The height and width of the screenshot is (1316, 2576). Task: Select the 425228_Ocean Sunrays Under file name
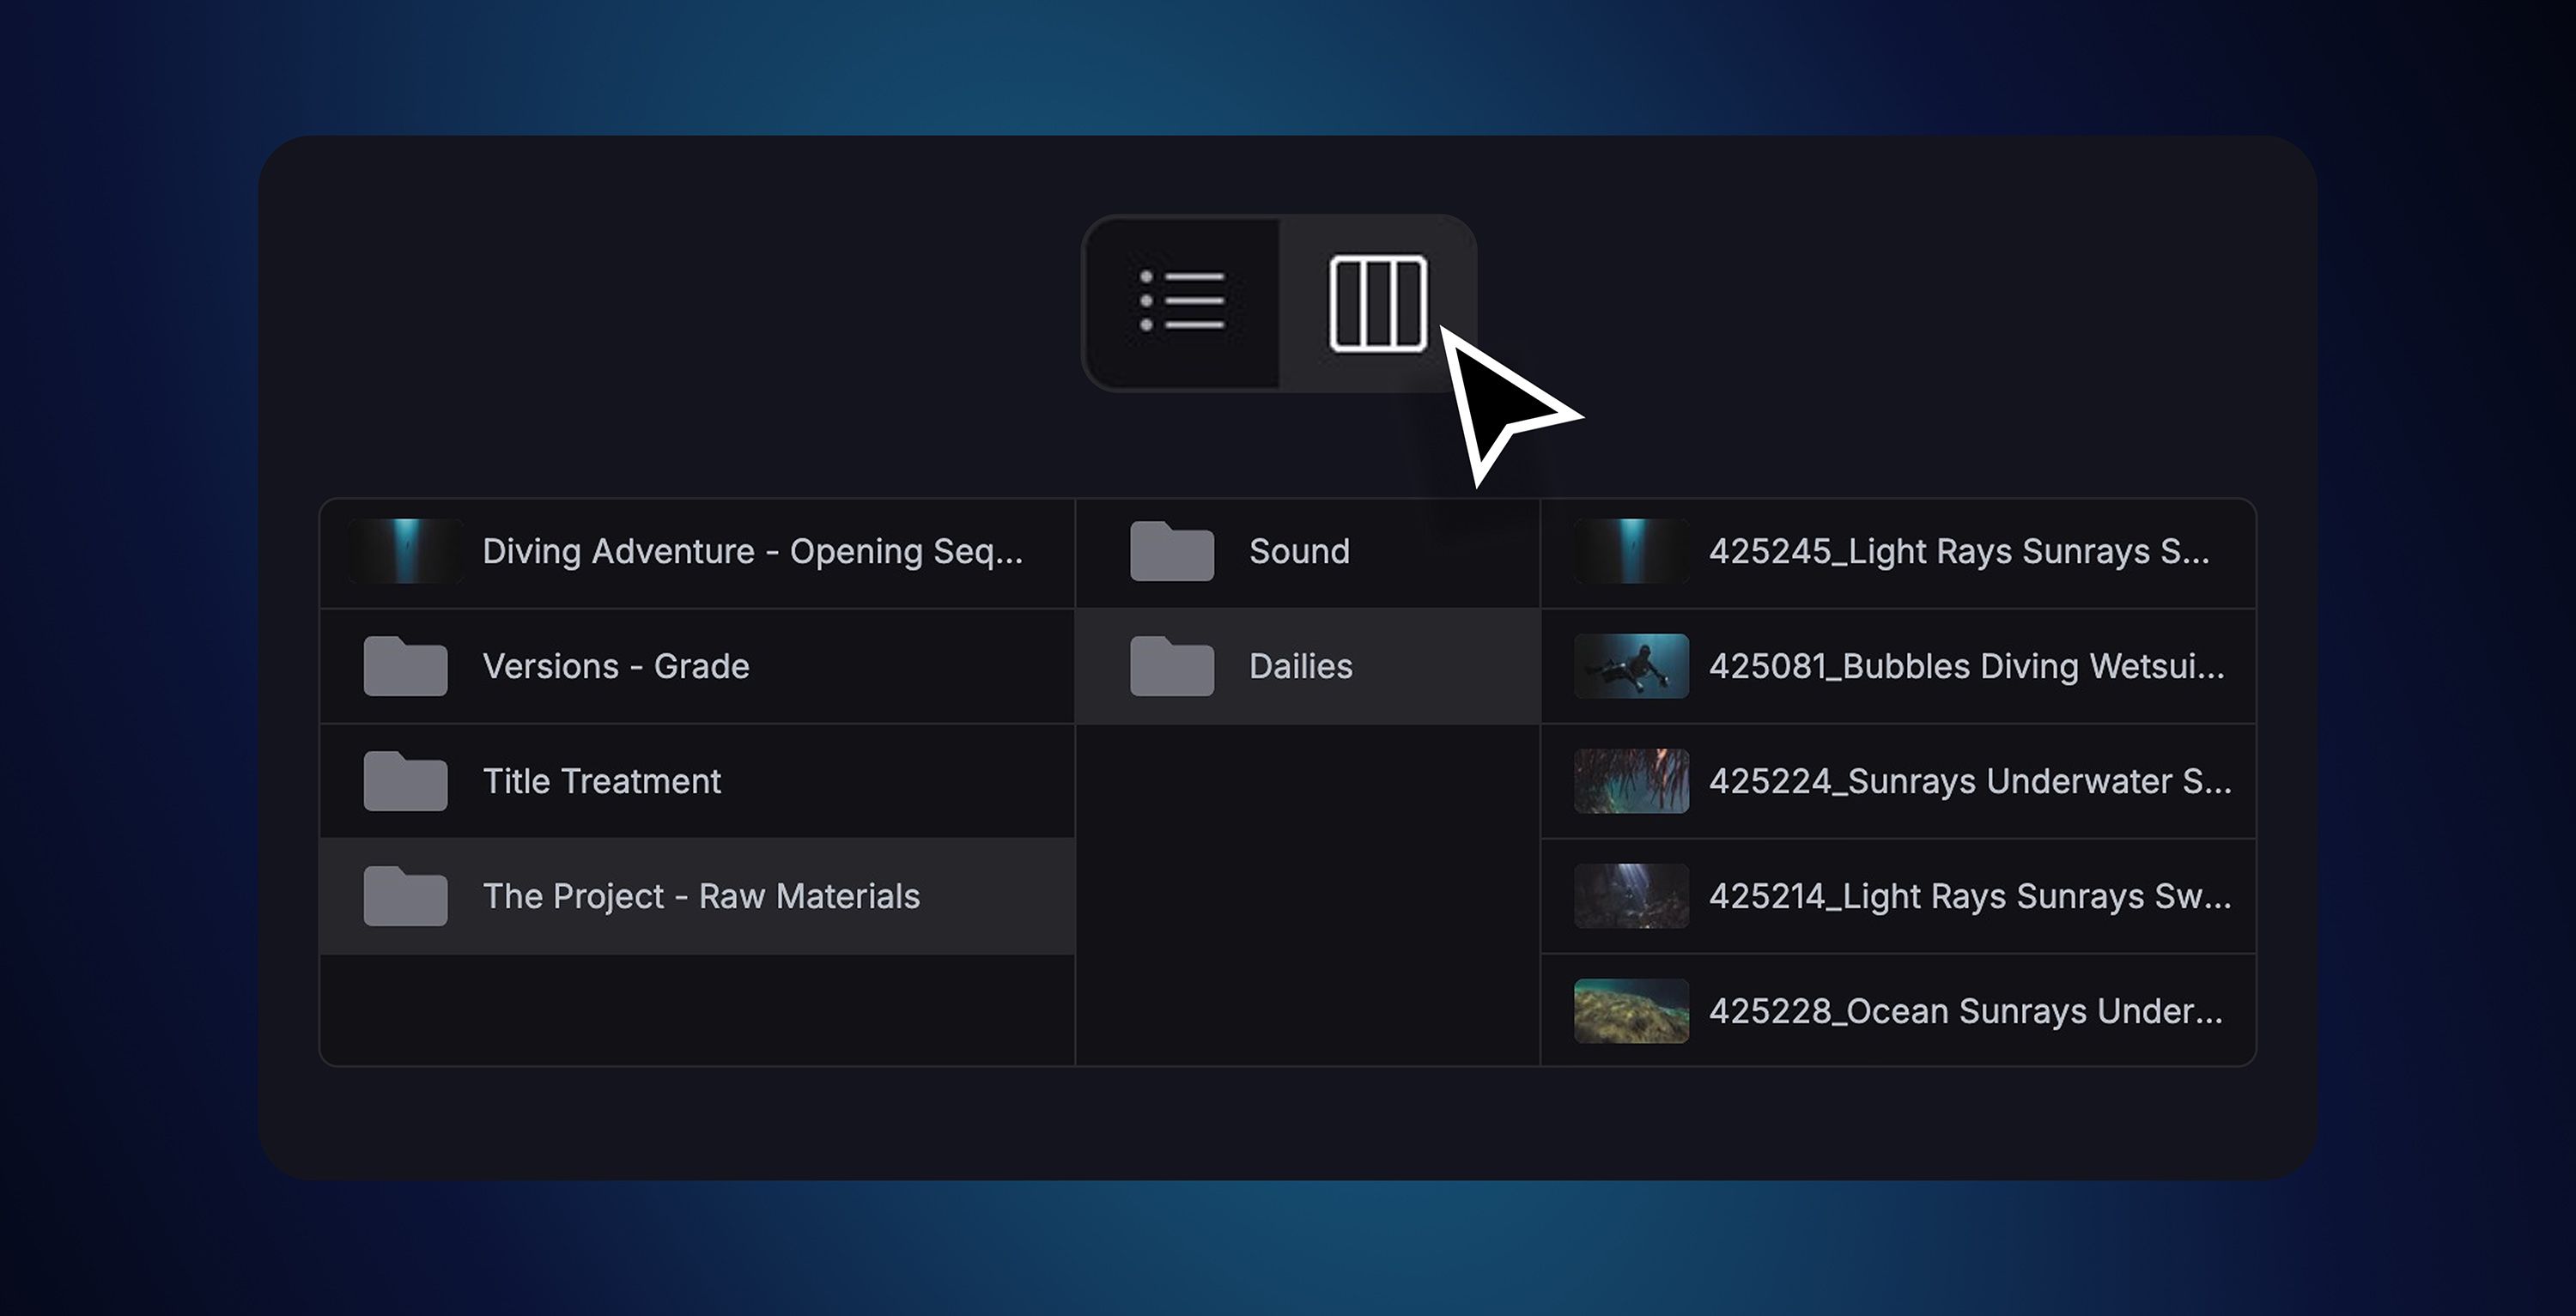[1966, 1011]
